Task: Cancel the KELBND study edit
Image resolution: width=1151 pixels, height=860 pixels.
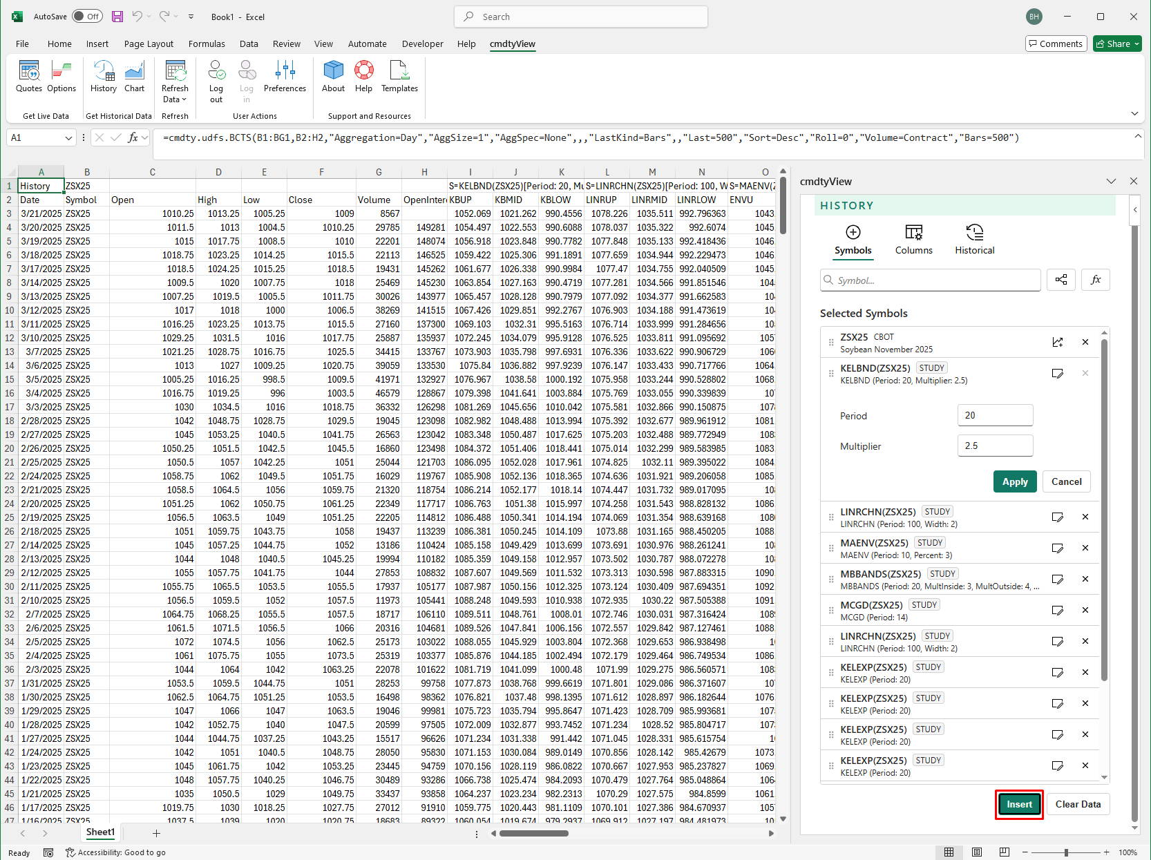Action: tap(1066, 481)
